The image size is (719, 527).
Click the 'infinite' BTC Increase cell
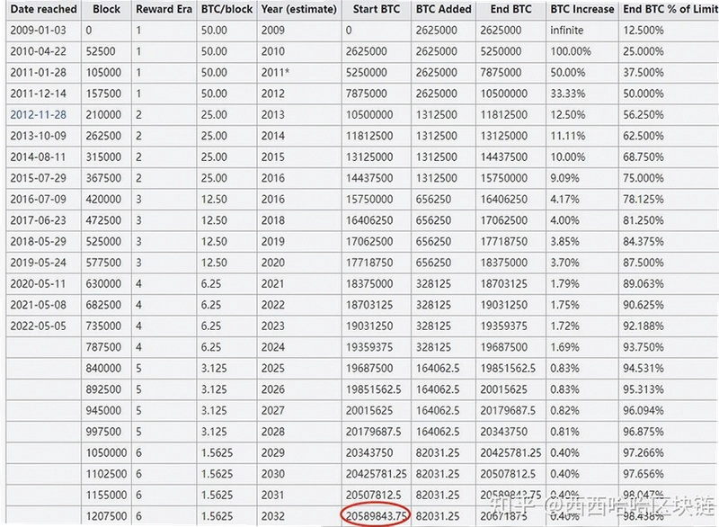[567, 31]
